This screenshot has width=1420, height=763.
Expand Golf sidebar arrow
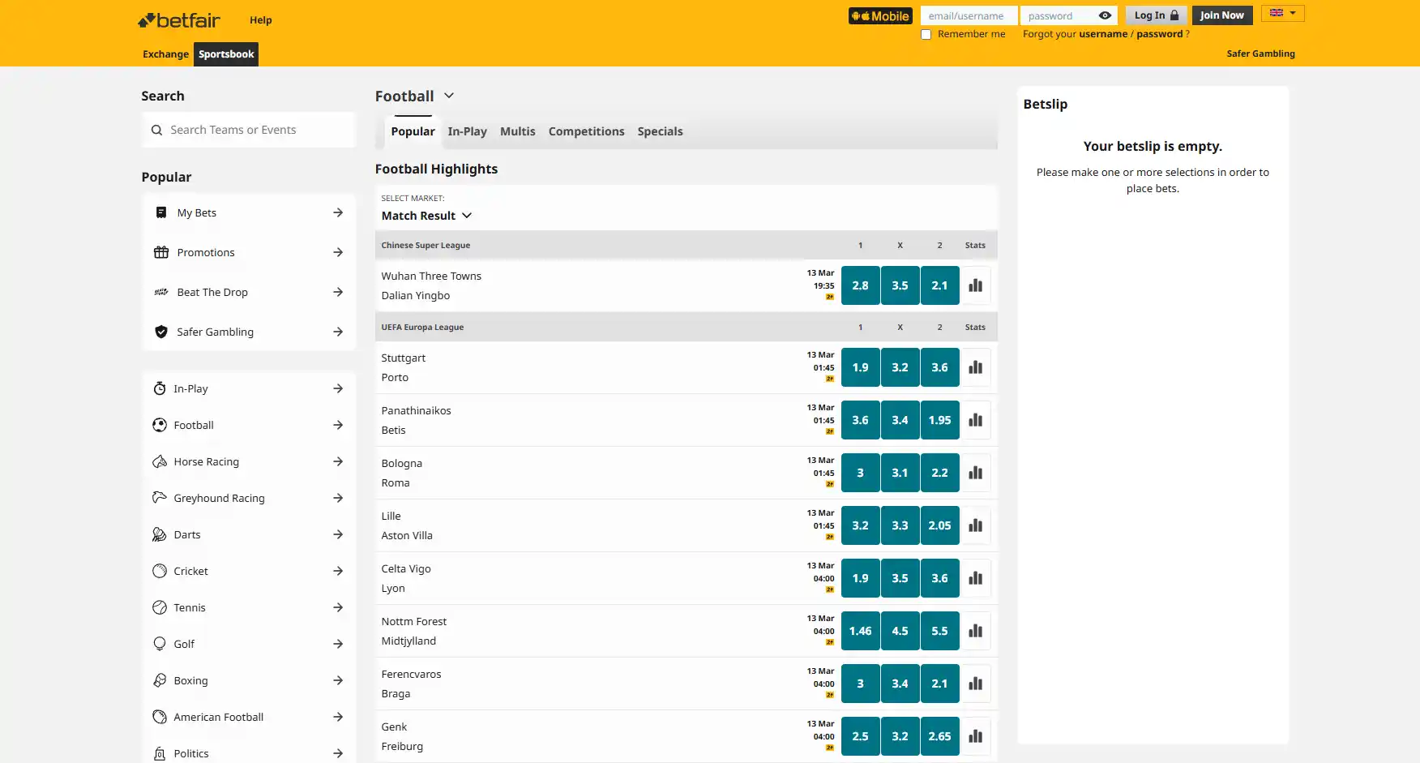(x=338, y=644)
